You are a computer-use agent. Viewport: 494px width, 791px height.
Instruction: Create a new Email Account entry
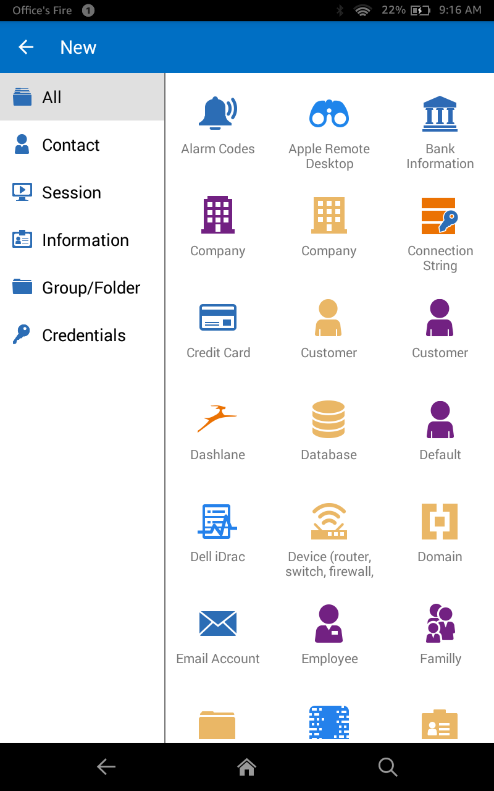(x=217, y=633)
